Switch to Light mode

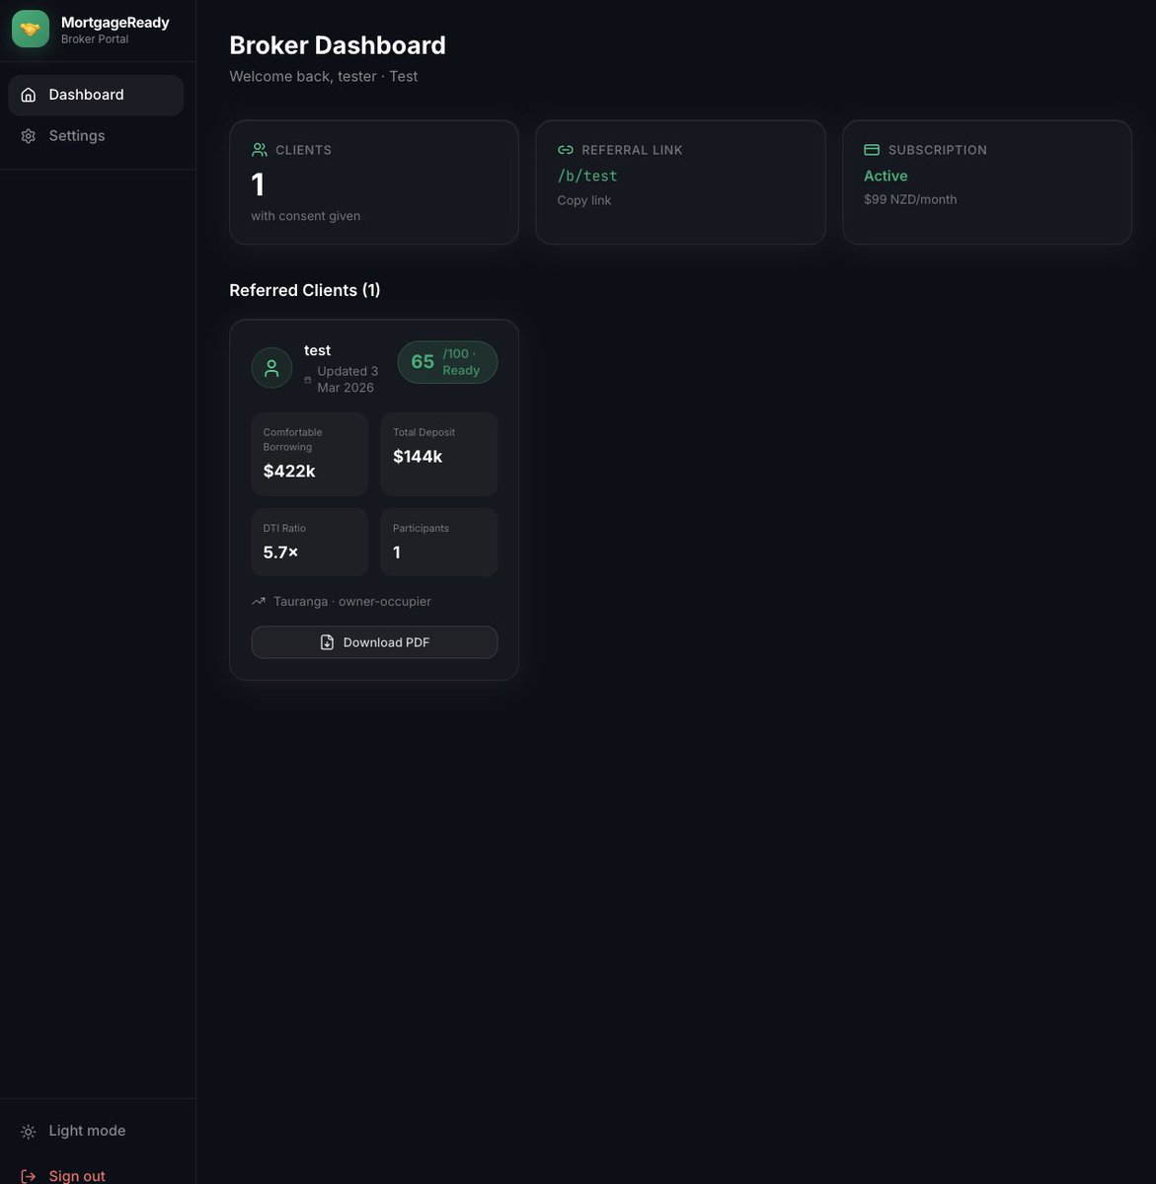pos(96,1131)
